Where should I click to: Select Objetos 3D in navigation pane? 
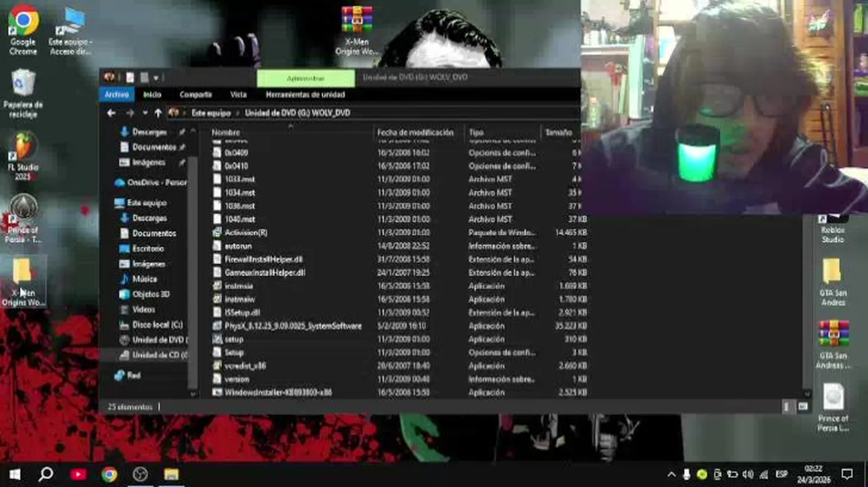coord(151,294)
